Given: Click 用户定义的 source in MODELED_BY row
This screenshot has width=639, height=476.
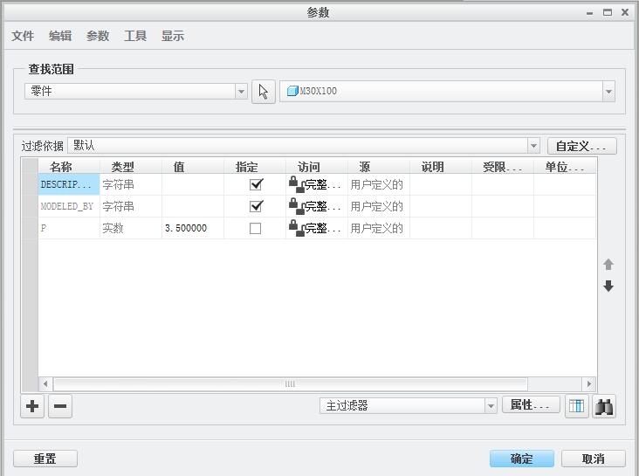Looking at the screenshot, I should click(x=379, y=206).
